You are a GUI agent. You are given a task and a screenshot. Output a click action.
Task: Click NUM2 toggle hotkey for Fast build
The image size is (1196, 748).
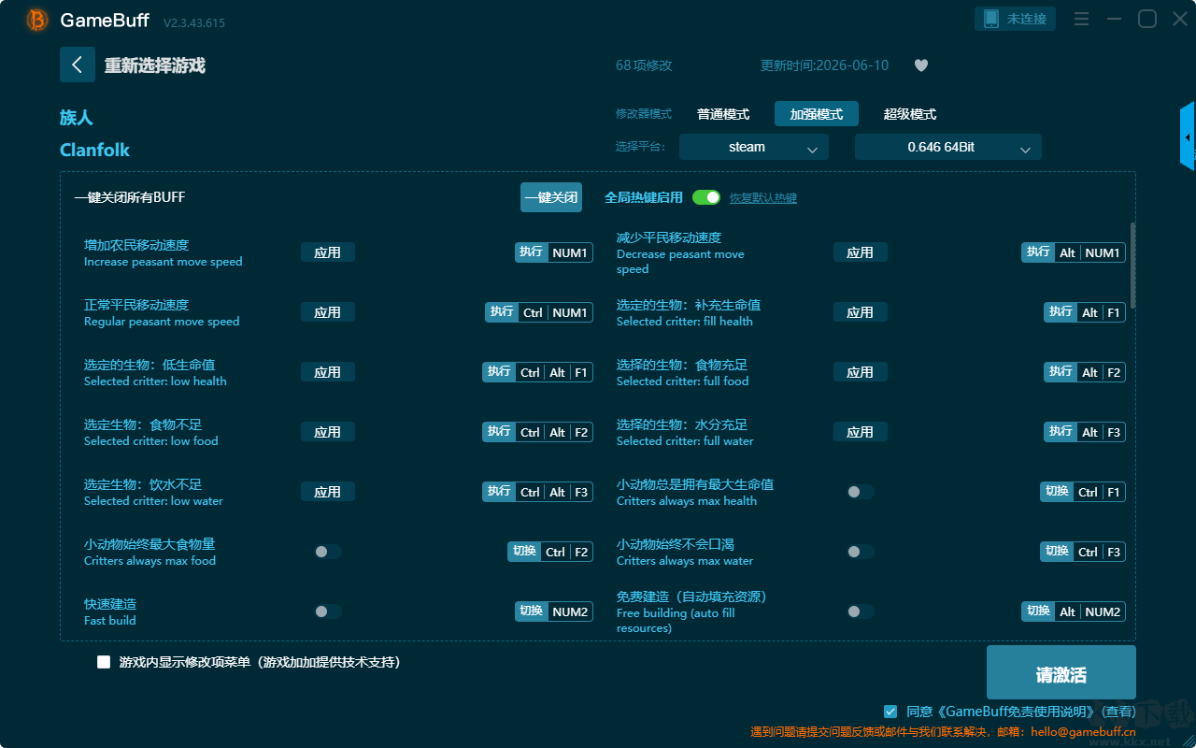tap(554, 611)
